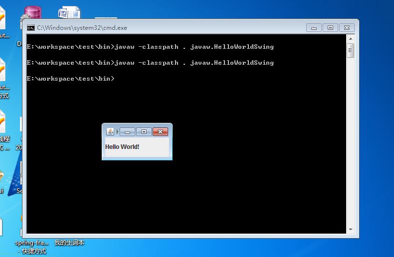Select the Word document icon on desktop

(x=69, y=12)
